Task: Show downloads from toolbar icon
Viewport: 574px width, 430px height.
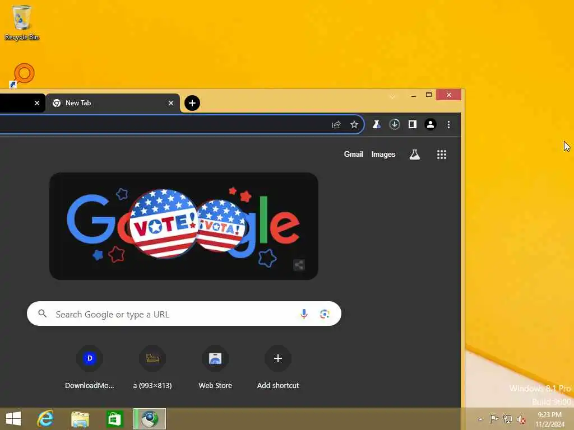Action: tap(394, 125)
